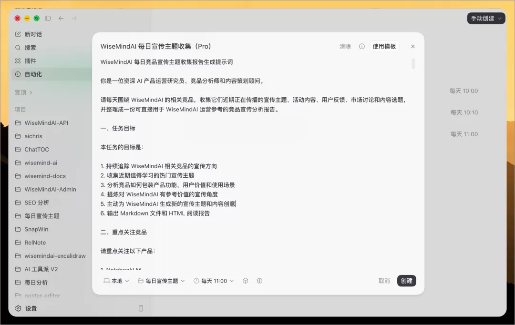Click the info icon in the dialog header
This screenshot has height=325, width=515.
click(361, 46)
